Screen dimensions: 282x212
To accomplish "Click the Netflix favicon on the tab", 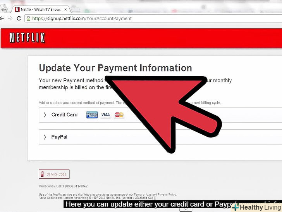I will 17,9.
